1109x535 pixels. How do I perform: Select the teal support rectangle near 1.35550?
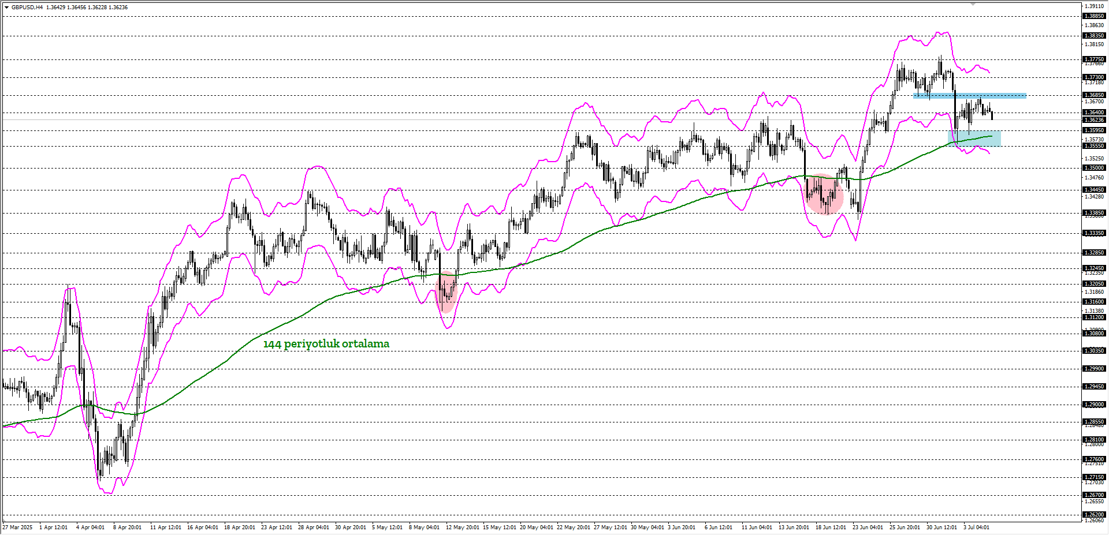975,139
